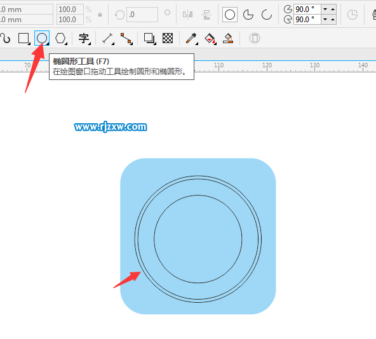Increase the ending angle with up arrow

[333, 20]
